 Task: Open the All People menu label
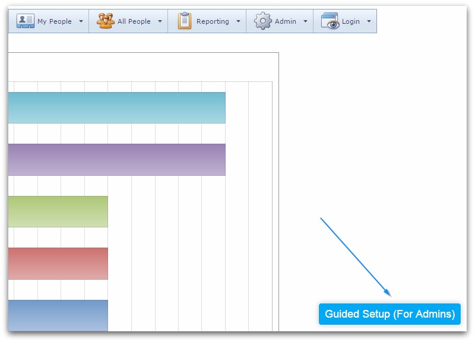tap(134, 21)
